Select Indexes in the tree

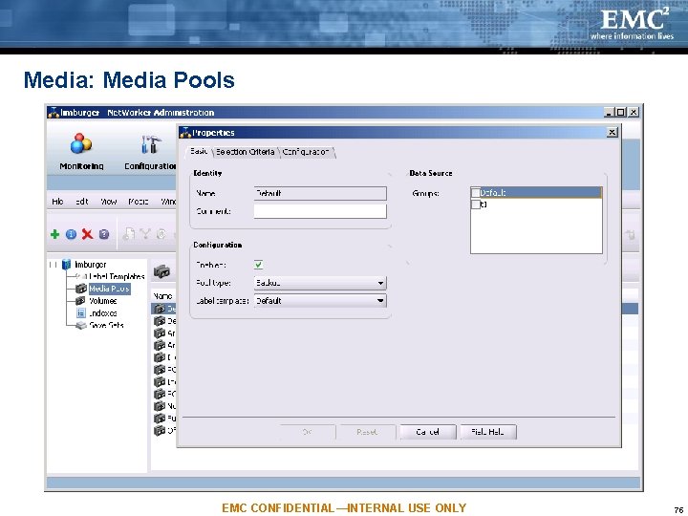click(102, 312)
